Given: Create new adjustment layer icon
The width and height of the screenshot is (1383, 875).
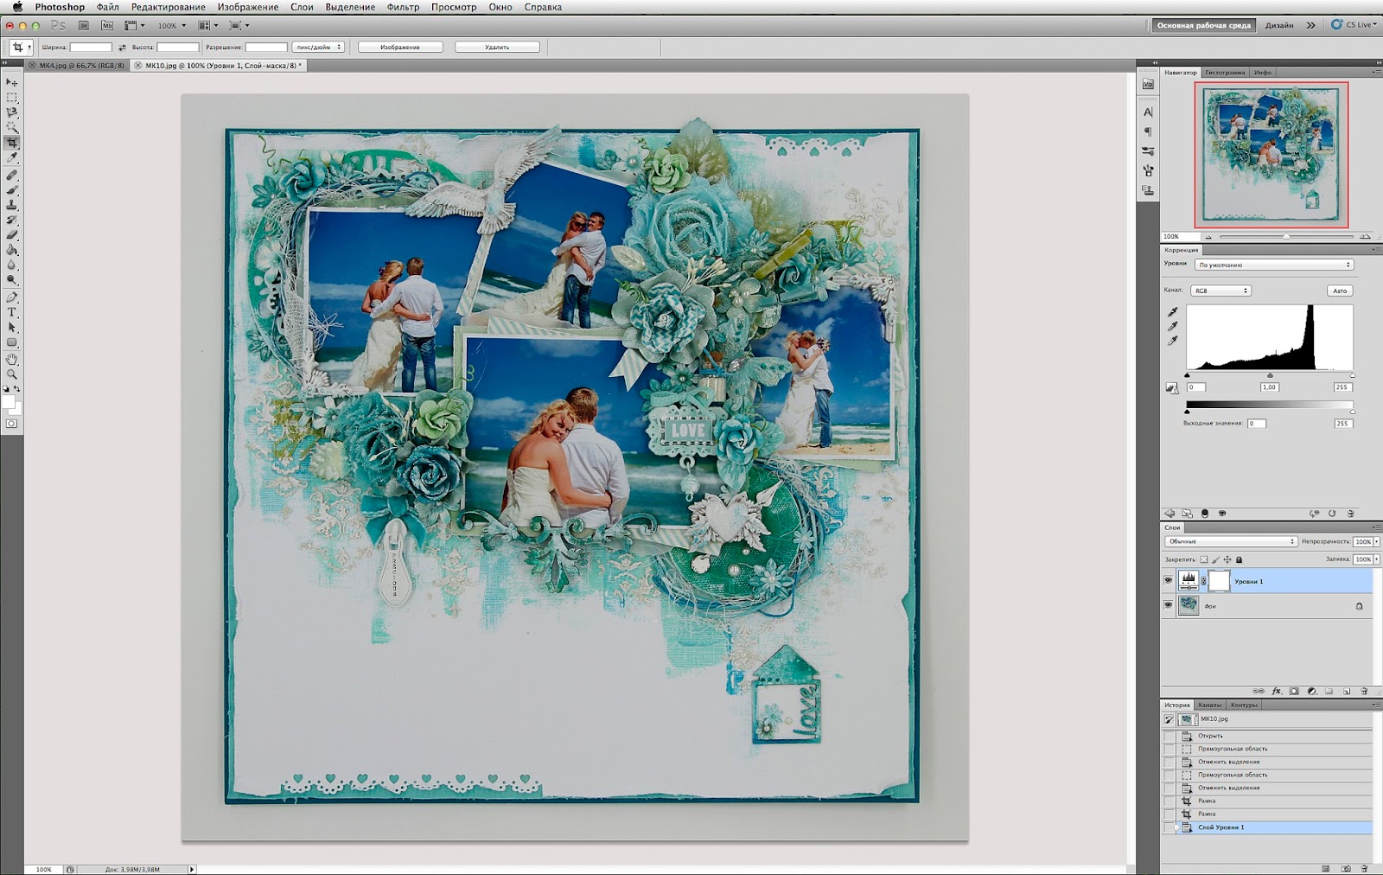Looking at the screenshot, I should 1311,691.
